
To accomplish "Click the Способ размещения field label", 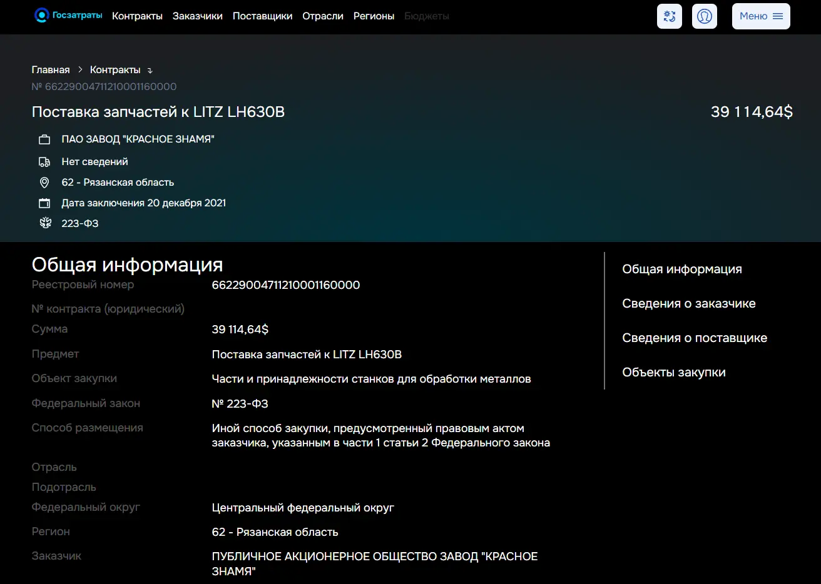I will click(88, 428).
